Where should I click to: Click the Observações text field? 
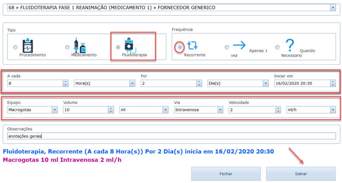point(171,136)
